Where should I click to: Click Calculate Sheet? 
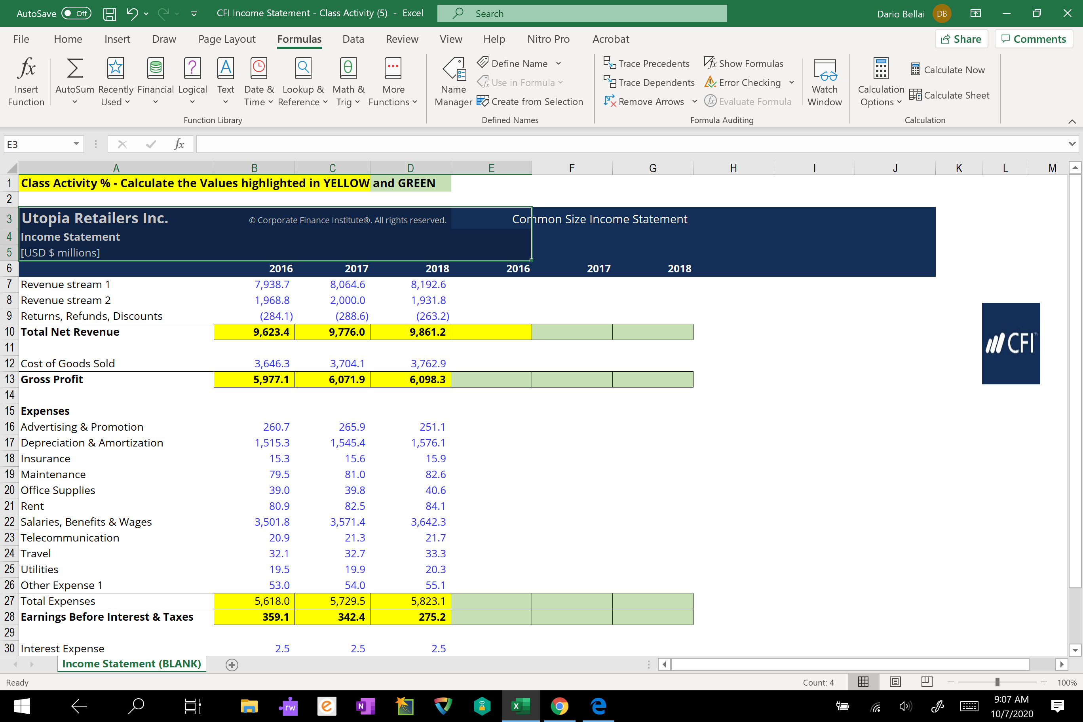pyautogui.click(x=950, y=95)
